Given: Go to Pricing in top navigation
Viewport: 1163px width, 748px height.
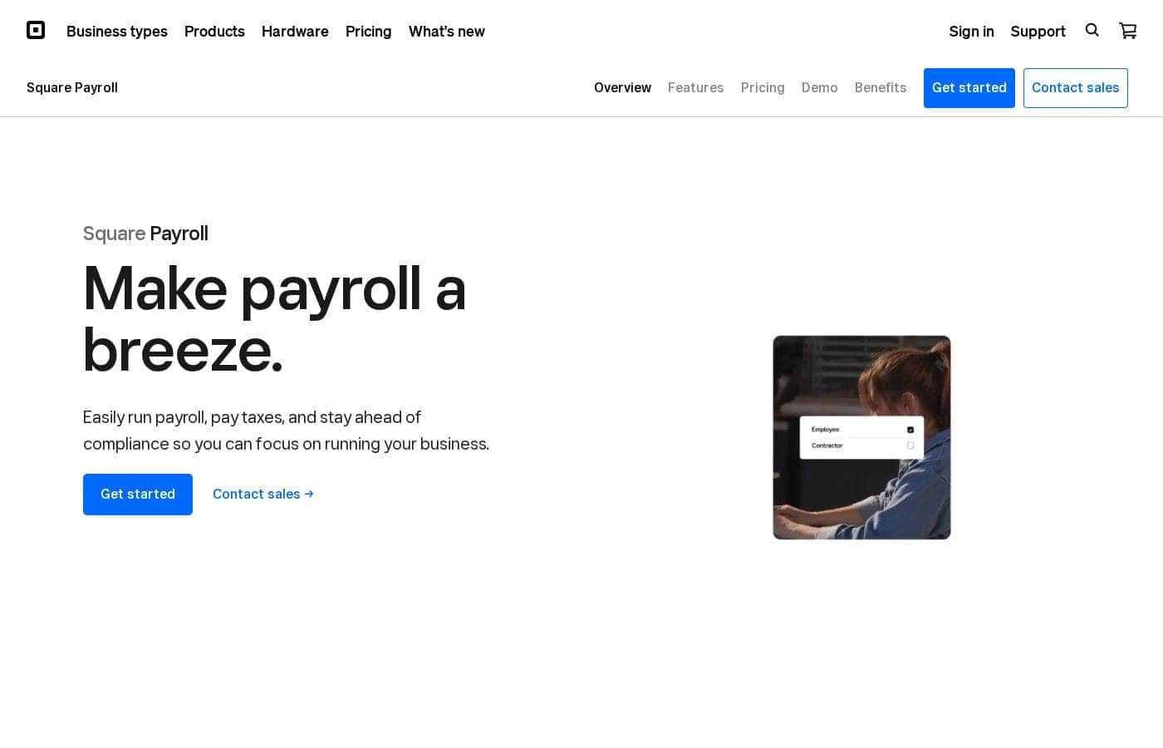Looking at the screenshot, I should click(368, 32).
